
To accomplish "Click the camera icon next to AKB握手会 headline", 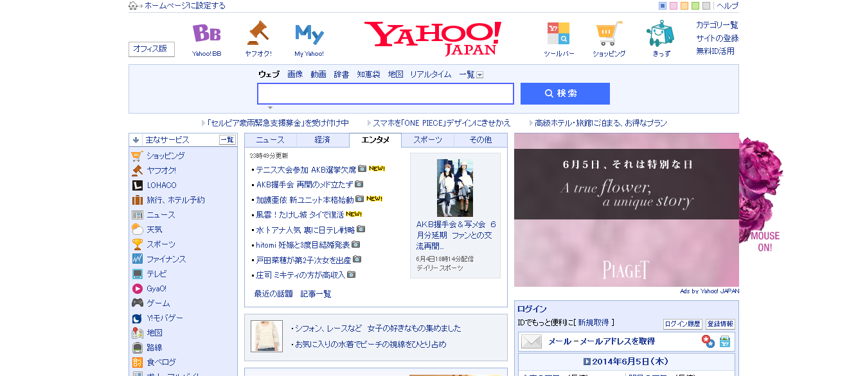I will pyautogui.click(x=359, y=184).
